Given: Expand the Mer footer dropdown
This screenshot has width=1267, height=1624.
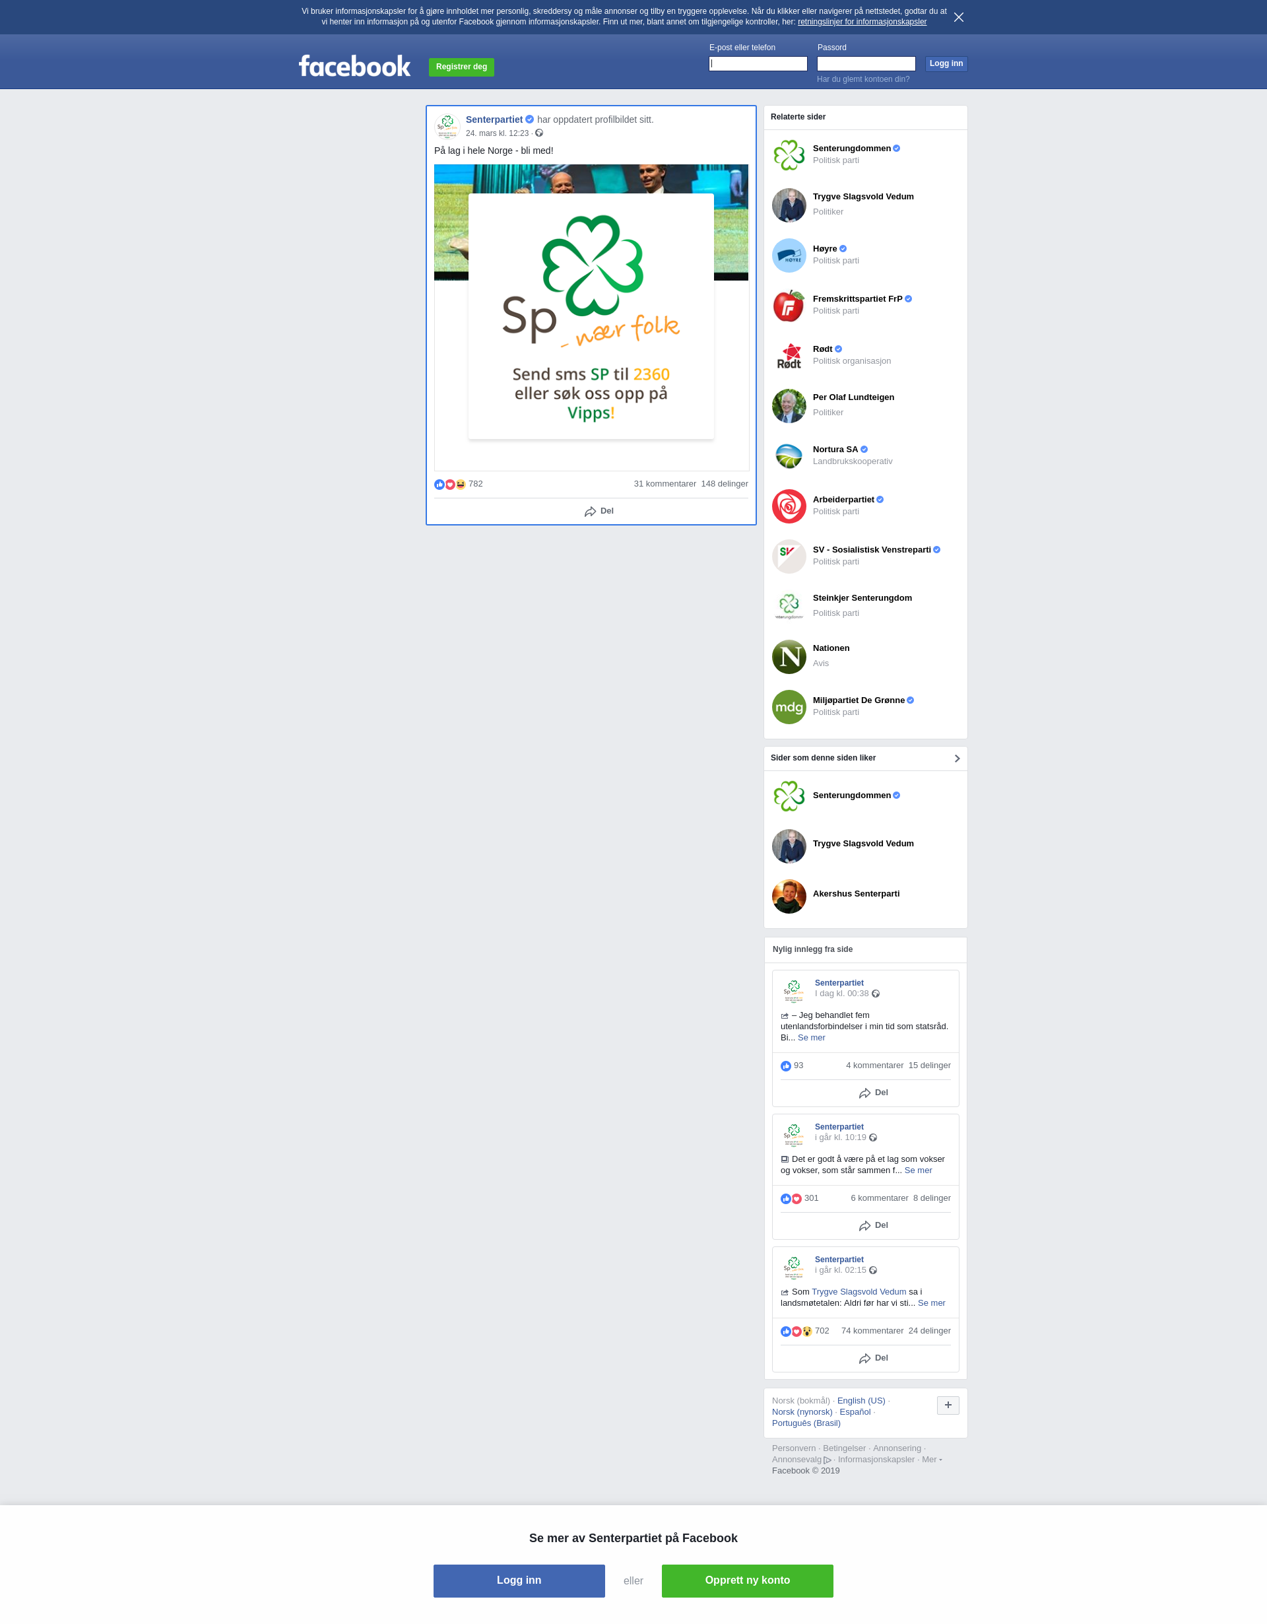Looking at the screenshot, I should [x=932, y=1459].
